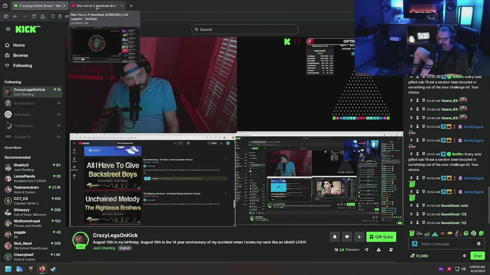Click the sparkle subscribe icon
This screenshot has height=275, width=490.
pos(359,237)
